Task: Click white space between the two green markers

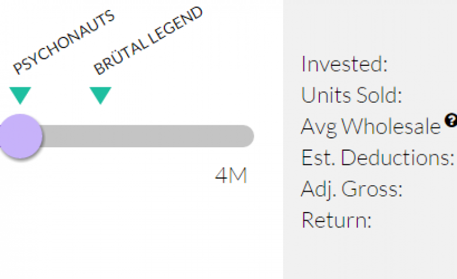Action: click(x=60, y=95)
